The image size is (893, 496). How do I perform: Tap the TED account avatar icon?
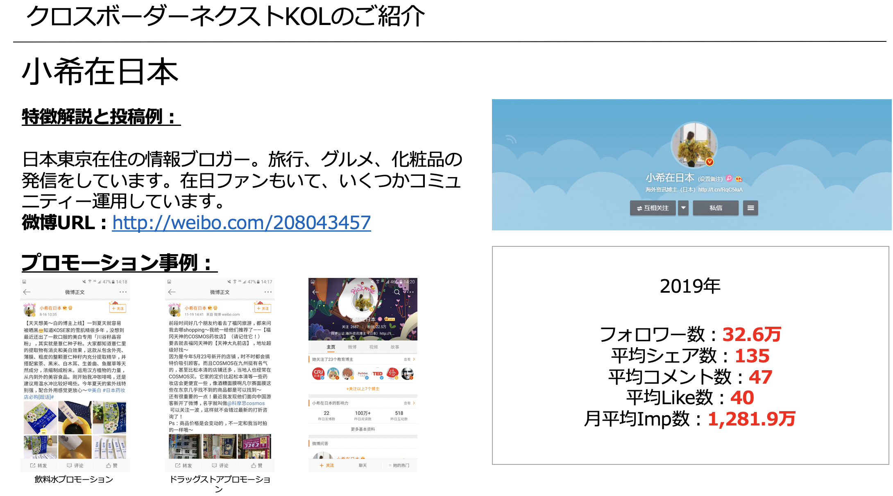tap(377, 373)
